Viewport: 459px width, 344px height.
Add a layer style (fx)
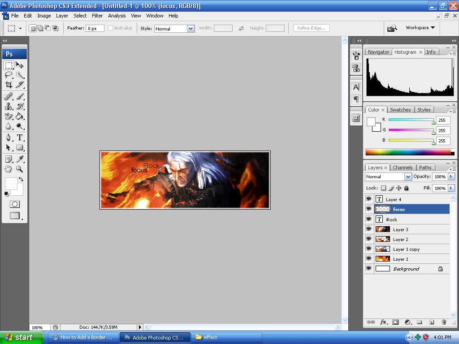[x=384, y=322]
